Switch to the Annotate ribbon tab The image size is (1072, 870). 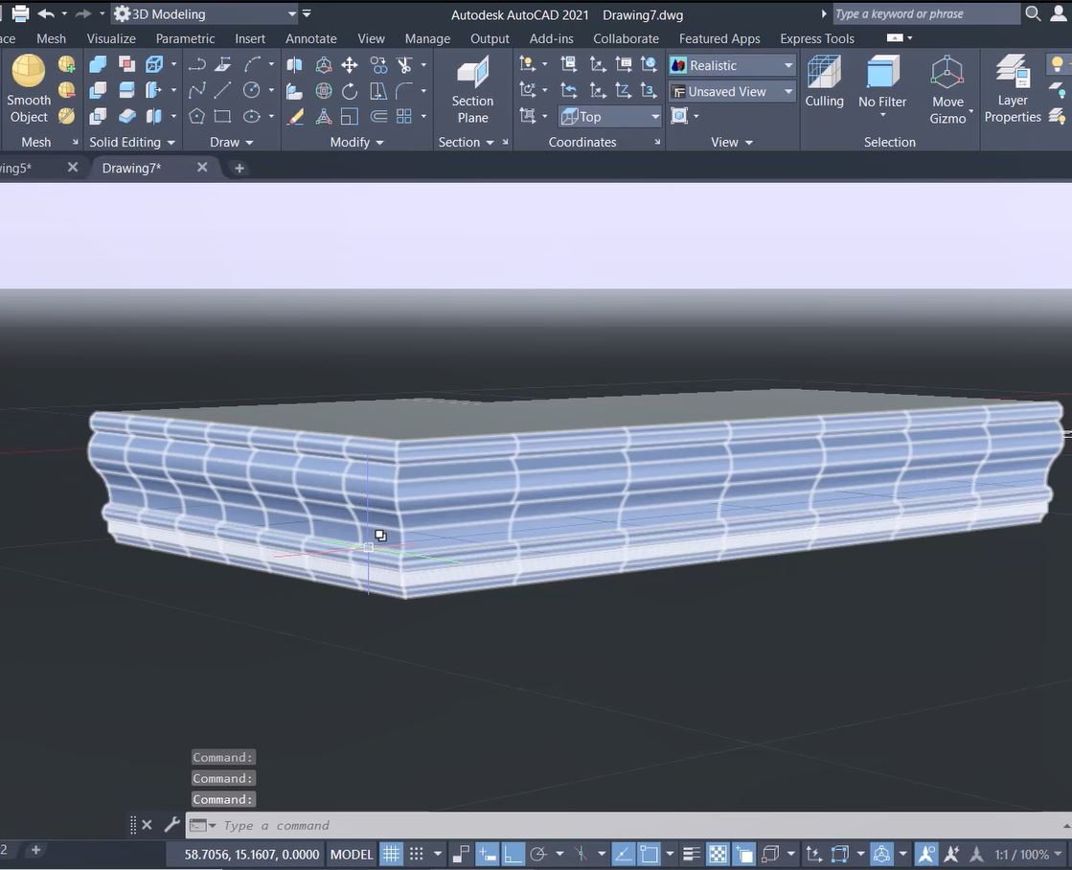pos(310,38)
